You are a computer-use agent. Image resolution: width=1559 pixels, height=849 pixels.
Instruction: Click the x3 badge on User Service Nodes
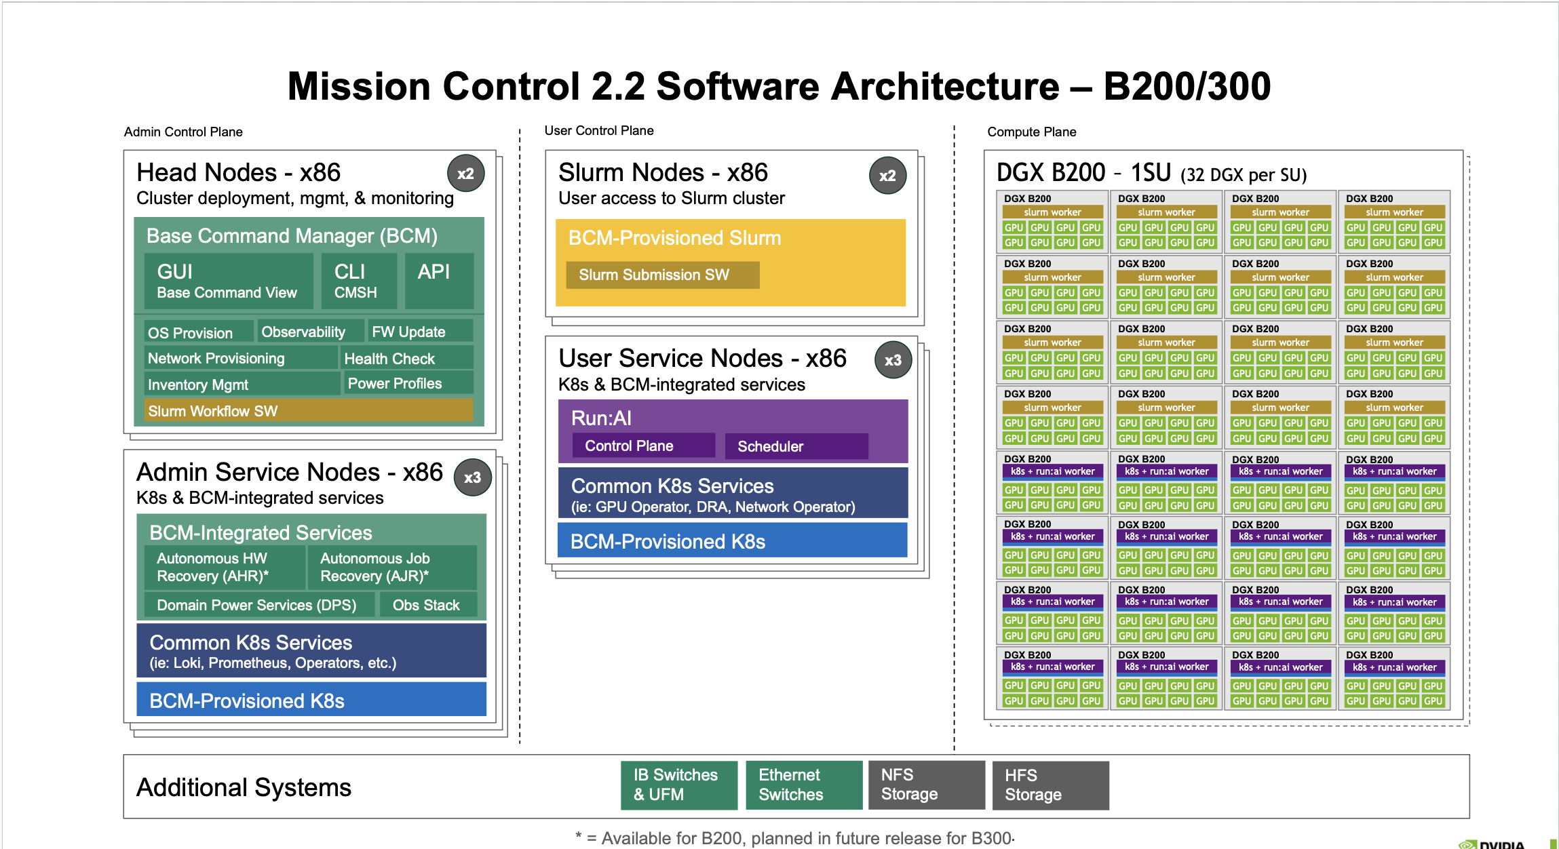click(893, 360)
